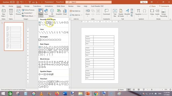This screenshot has height=96, width=172.
Task: Pick the Sun shape in Basic Shapes
Action: click(x=60, y=52)
